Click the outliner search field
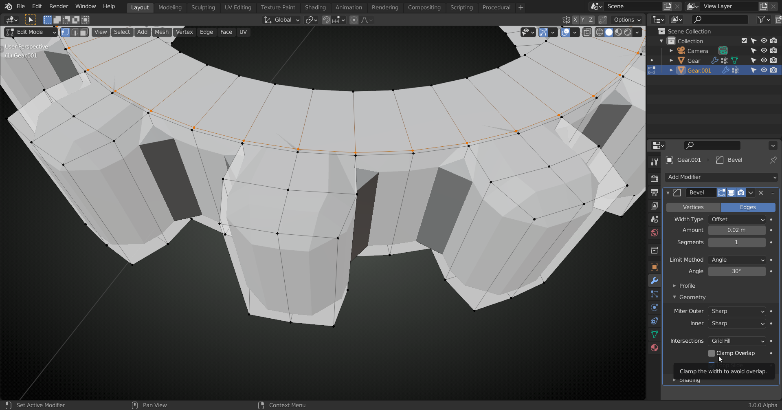 coord(720,19)
